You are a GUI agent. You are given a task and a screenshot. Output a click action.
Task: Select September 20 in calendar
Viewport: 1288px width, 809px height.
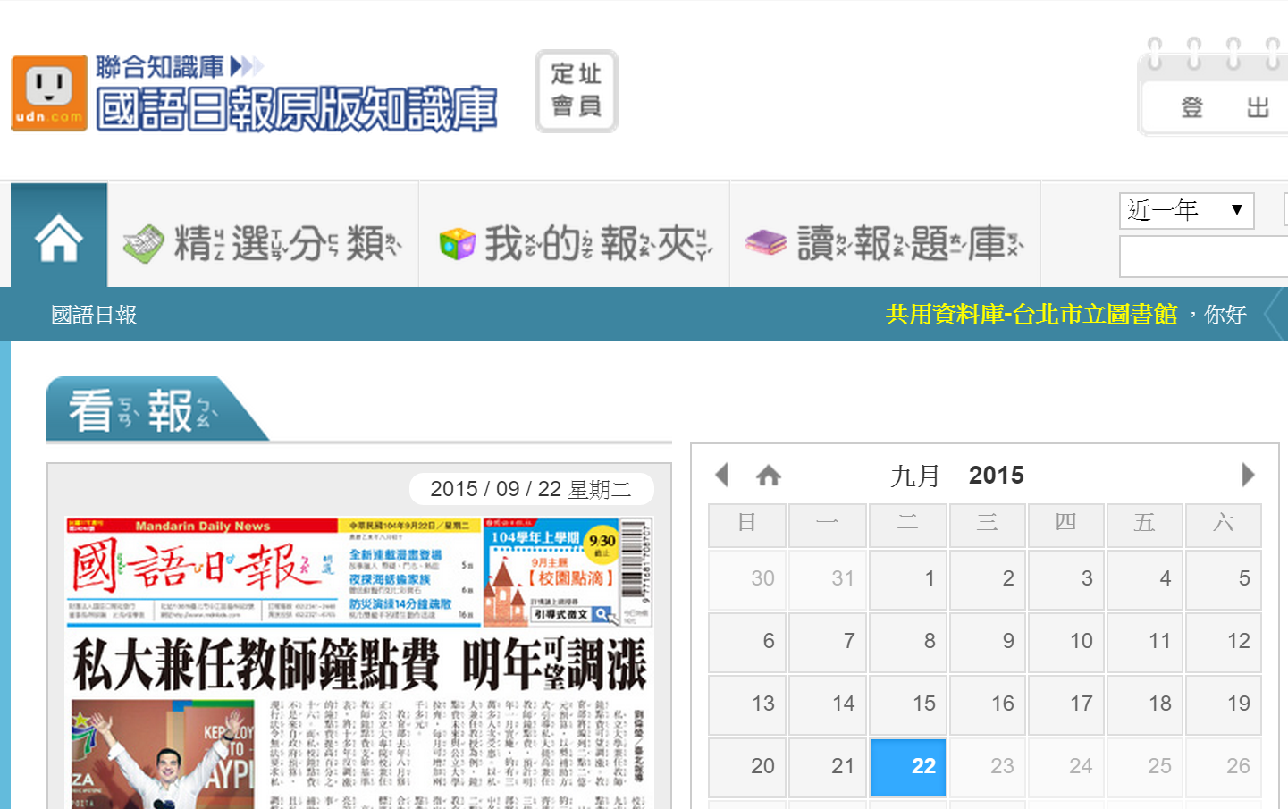pos(747,767)
